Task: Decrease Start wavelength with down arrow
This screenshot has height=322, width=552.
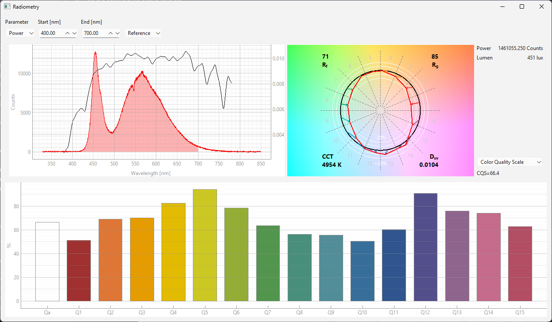Action: click(74, 33)
